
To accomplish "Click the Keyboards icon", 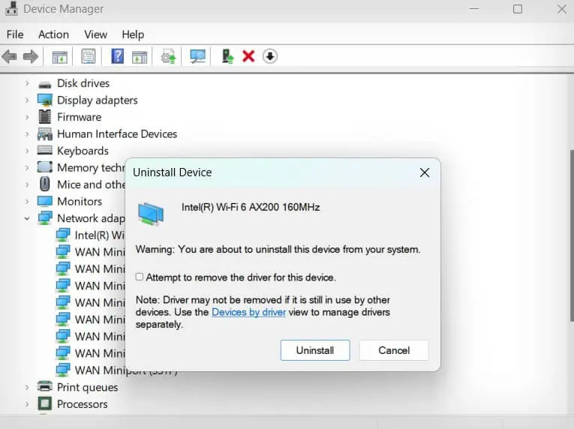I will point(45,150).
